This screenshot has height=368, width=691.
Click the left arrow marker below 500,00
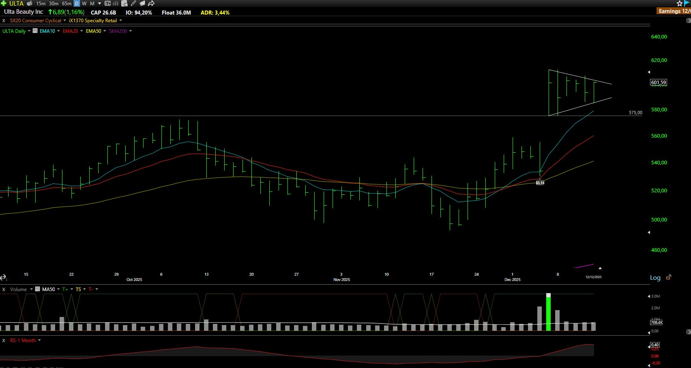pos(649,232)
